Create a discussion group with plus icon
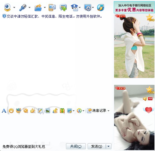 [x=63, y=8]
